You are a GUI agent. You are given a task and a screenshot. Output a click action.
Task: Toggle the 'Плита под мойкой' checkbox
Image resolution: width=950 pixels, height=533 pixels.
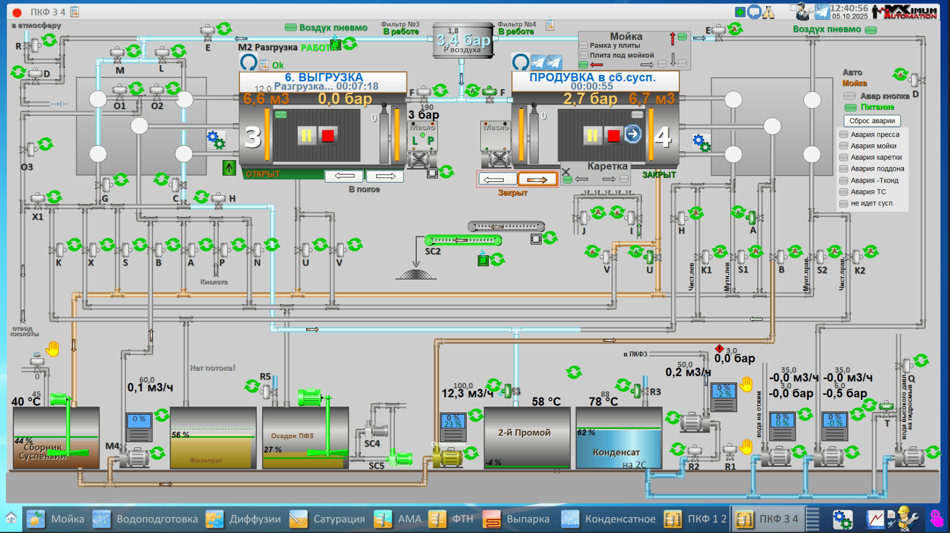pyautogui.click(x=584, y=55)
